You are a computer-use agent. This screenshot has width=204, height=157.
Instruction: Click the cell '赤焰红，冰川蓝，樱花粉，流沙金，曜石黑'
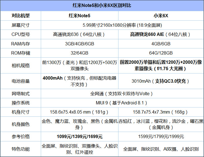click(x=161, y=124)
